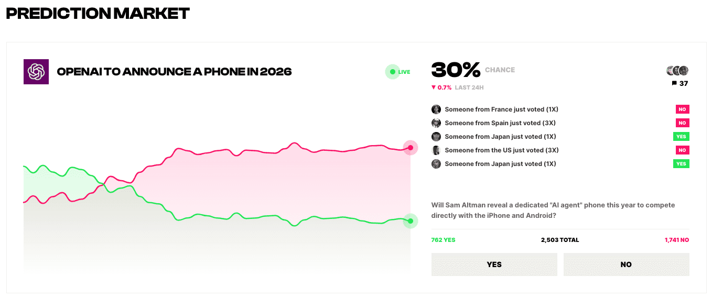Viewport: 712px width, 298px height.
Task: Click the second Japan vote entry
Action: pos(560,164)
